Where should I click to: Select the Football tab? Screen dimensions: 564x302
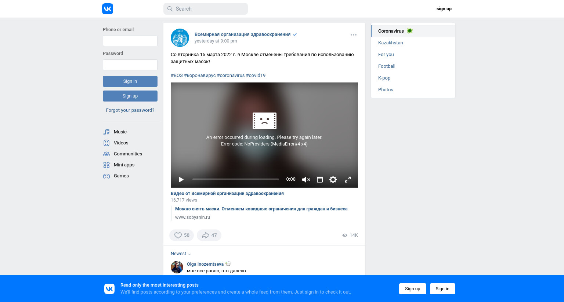point(413,66)
